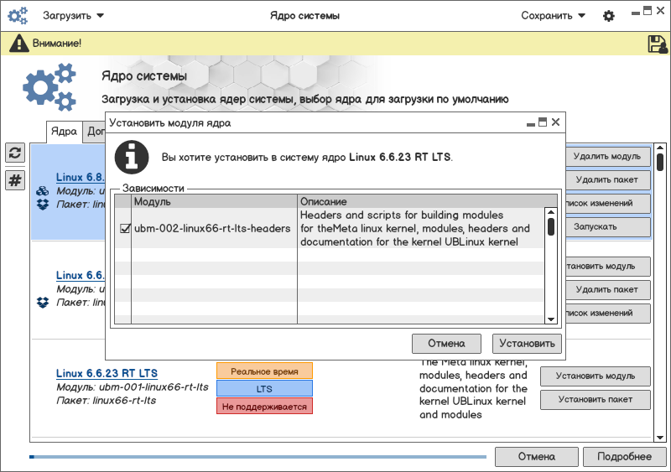The width and height of the screenshot is (671, 472).
Task: Close the Установить модуля ядра dialog
Action: (x=555, y=122)
